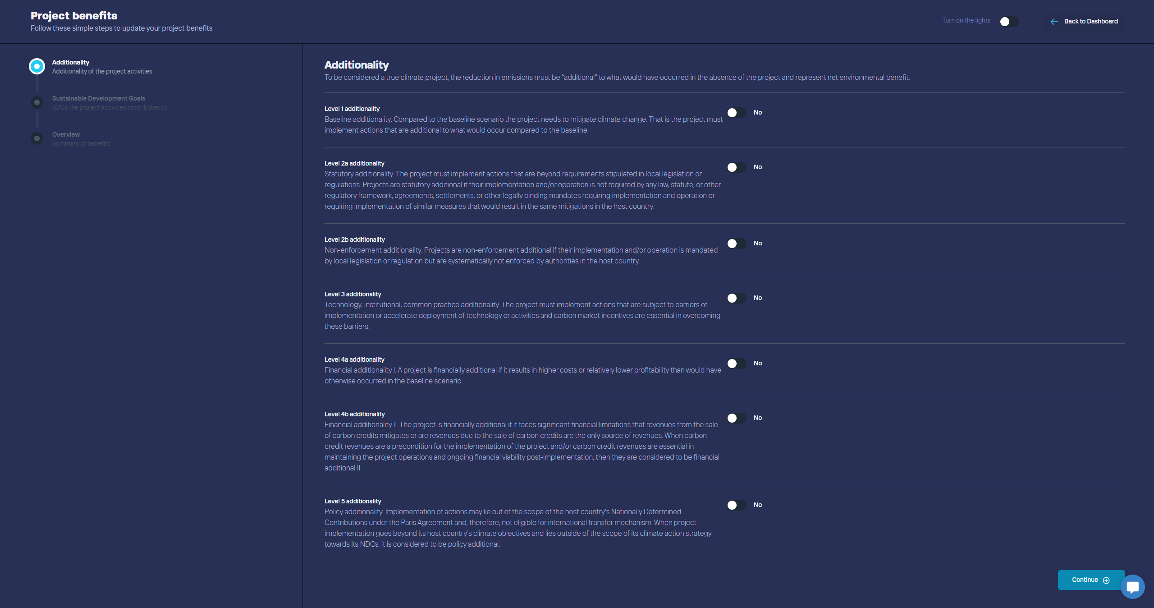
Task: Select the Overview step label
Action: [x=66, y=134]
